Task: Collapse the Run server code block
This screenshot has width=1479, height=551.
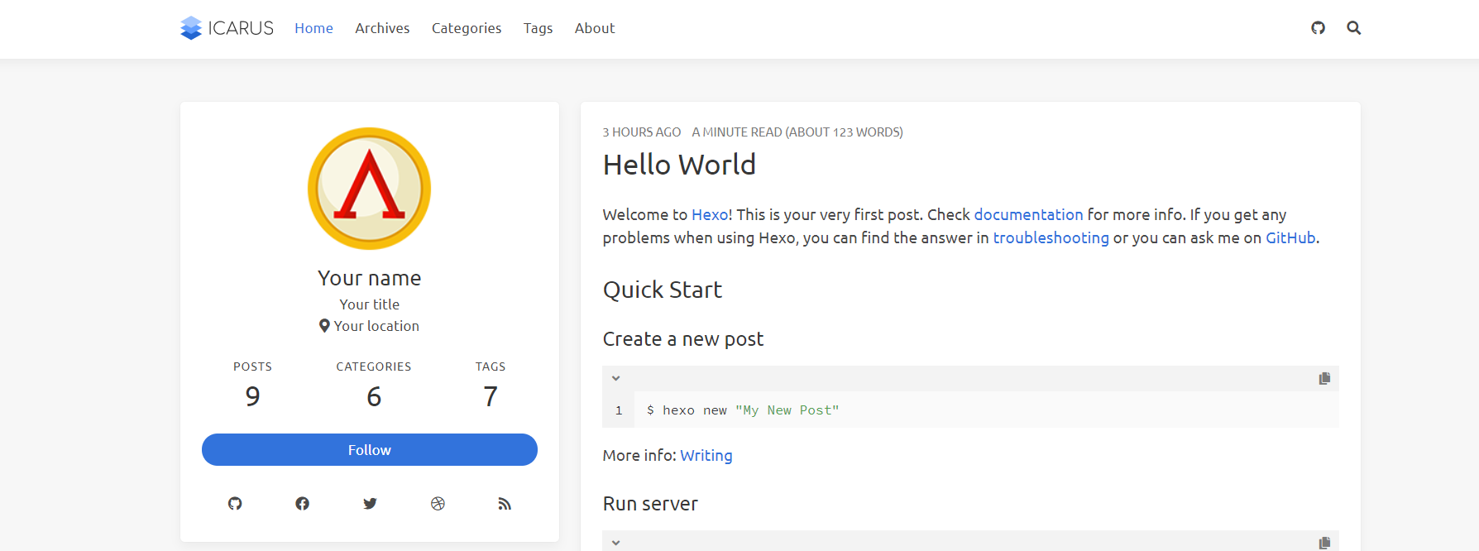Action: pyautogui.click(x=615, y=543)
